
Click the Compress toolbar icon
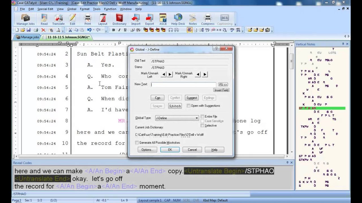pyautogui.click(x=208, y=19)
